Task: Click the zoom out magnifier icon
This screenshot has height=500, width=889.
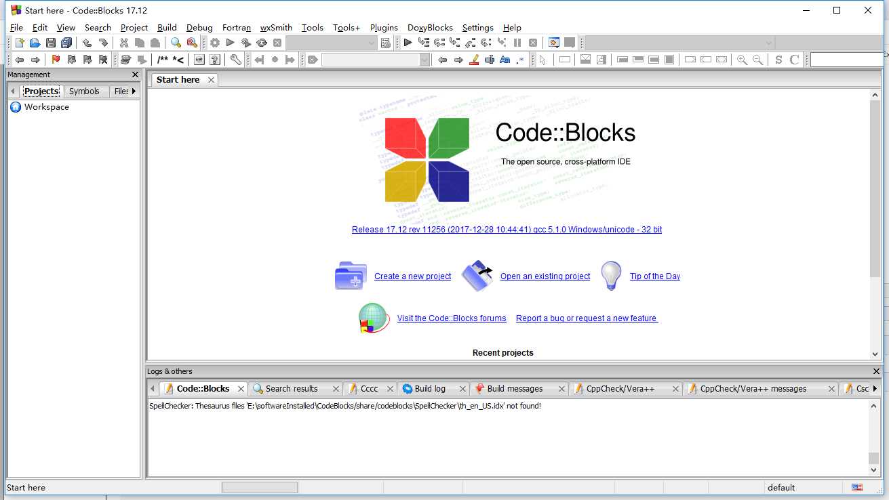Action: click(758, 60)
